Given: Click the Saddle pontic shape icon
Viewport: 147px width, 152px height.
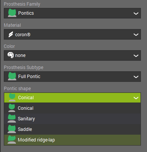Looking at the screenshot, I should point(12,129).
